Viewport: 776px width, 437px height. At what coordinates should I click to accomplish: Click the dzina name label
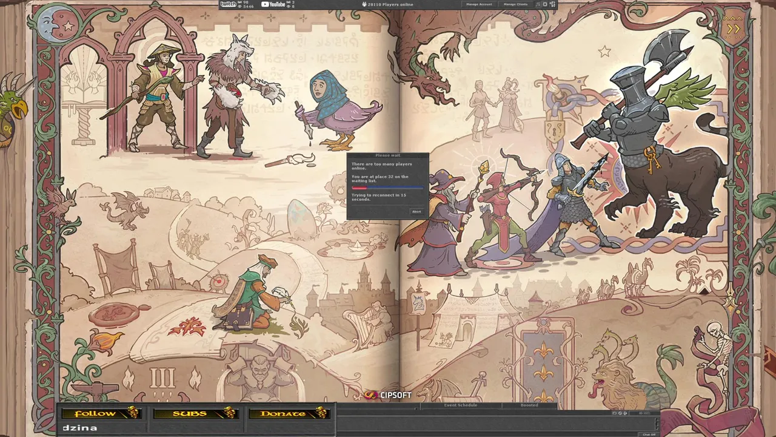[80, 428]
